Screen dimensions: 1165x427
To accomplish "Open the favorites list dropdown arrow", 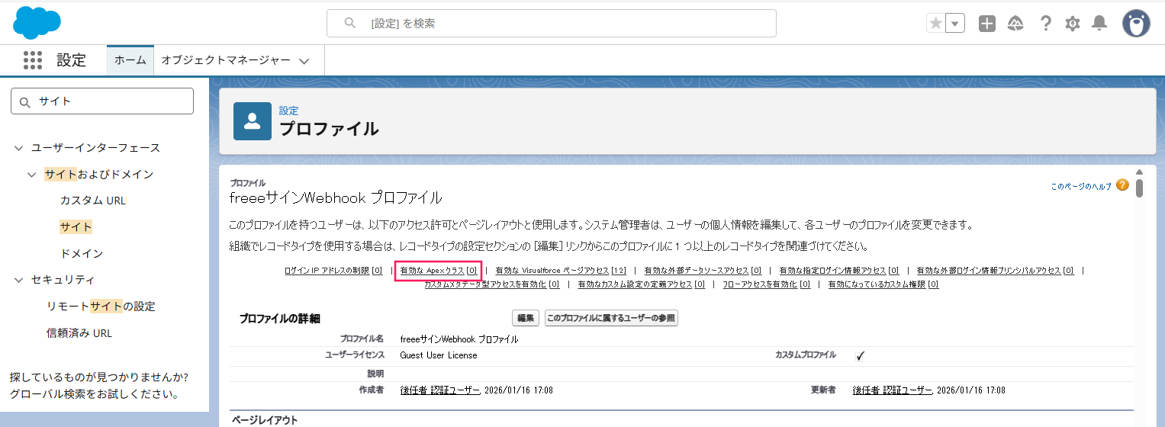I will tap(955, 24).
